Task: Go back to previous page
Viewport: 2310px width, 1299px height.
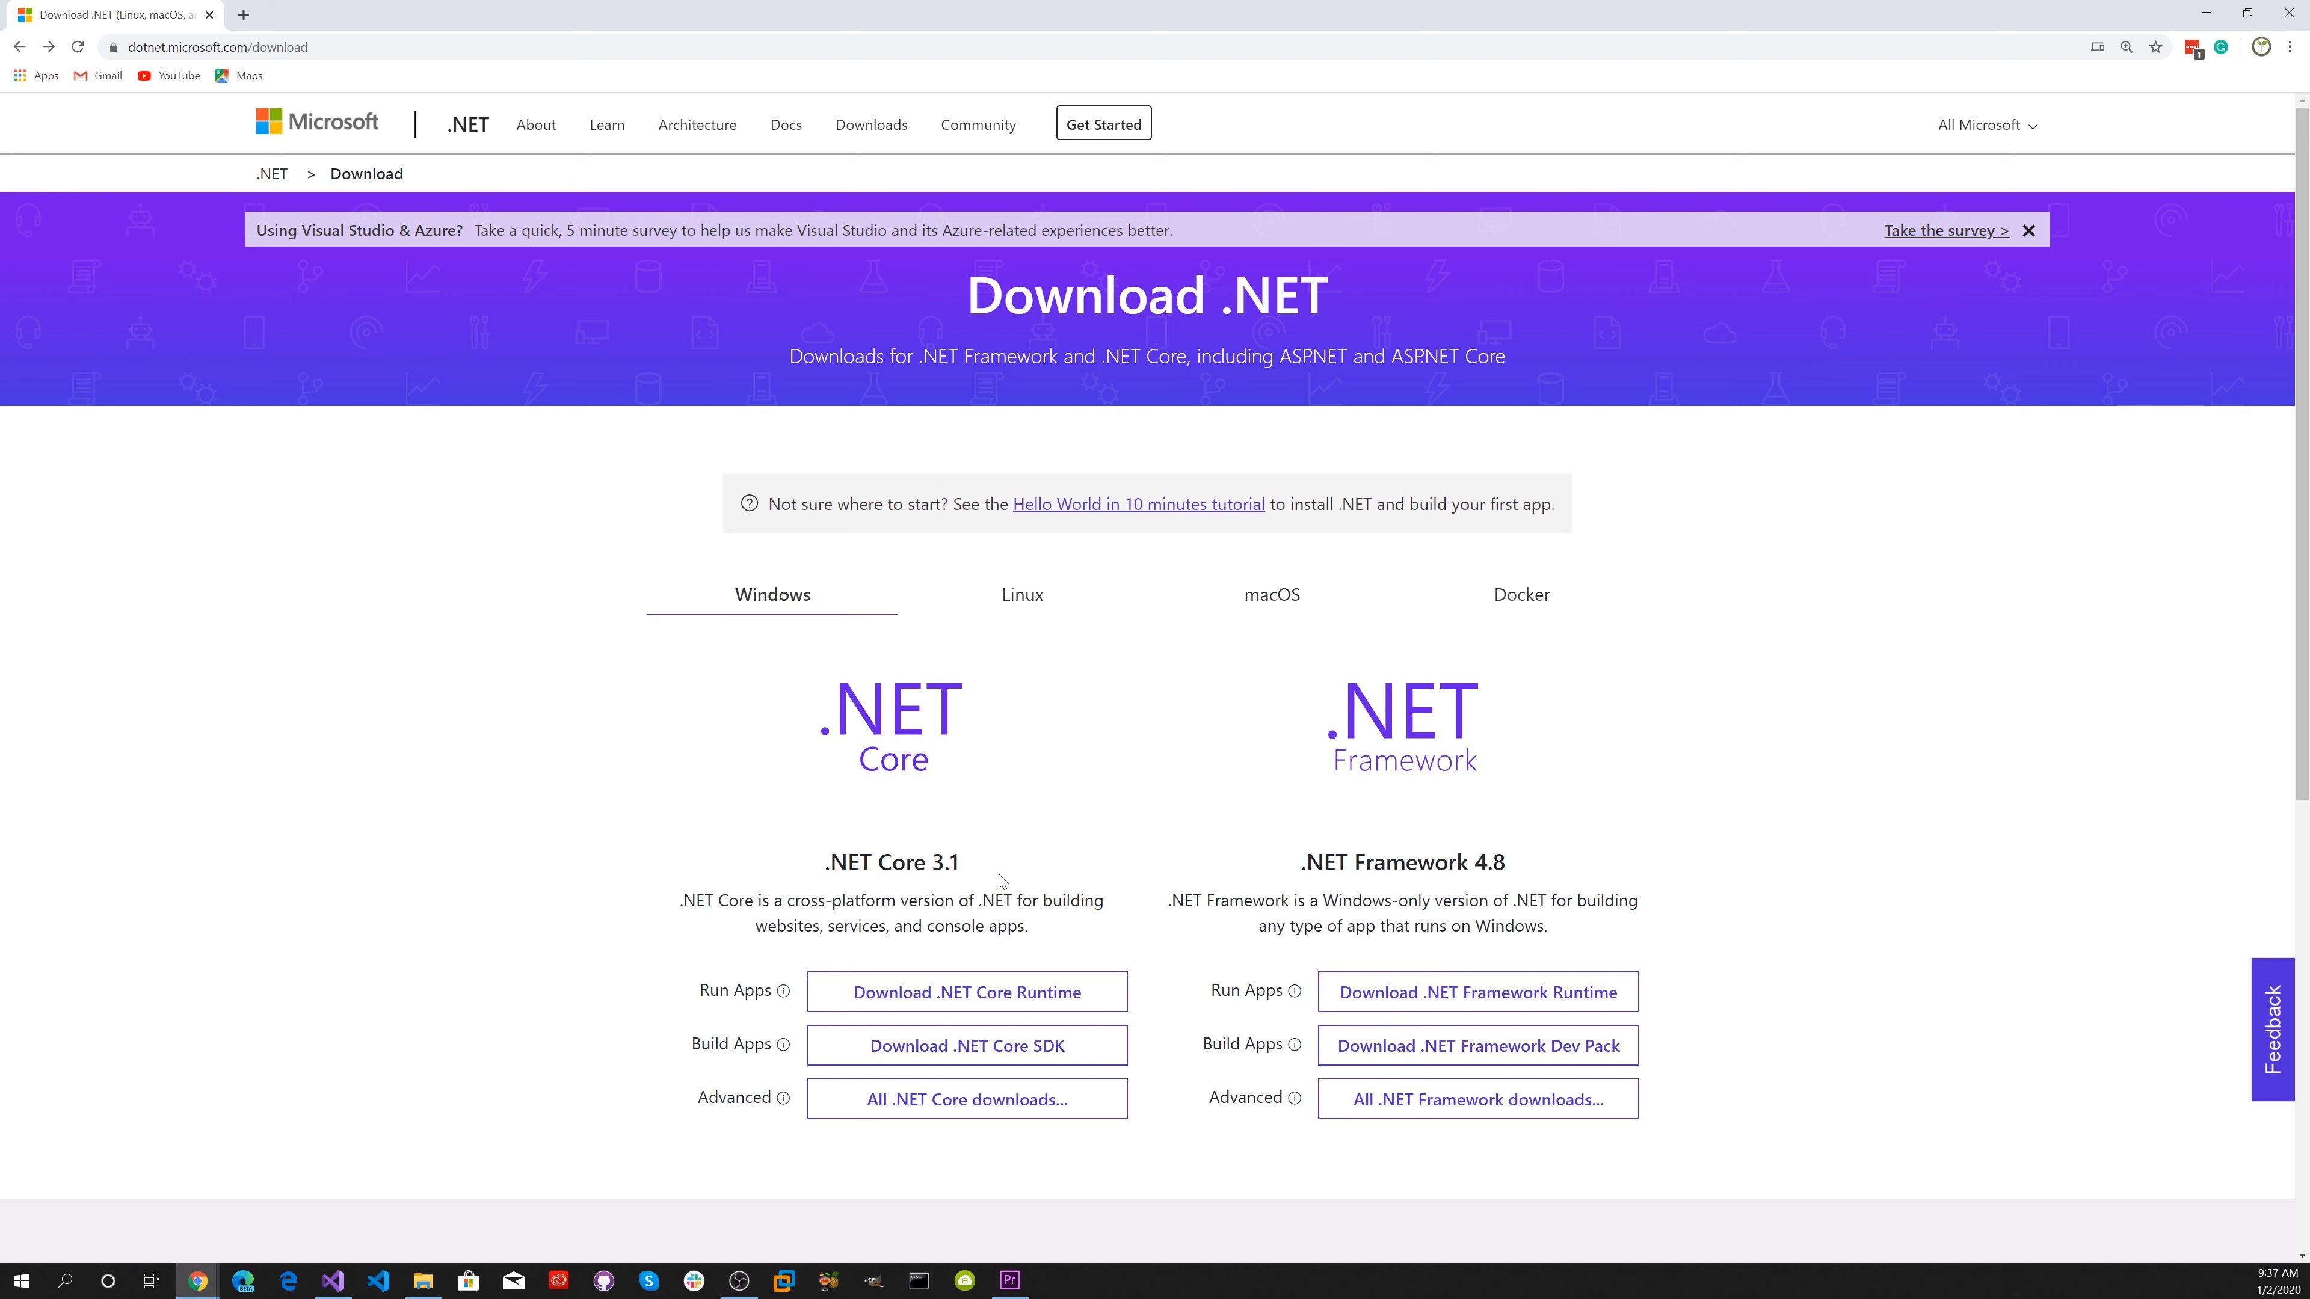Action: point(20,47)
